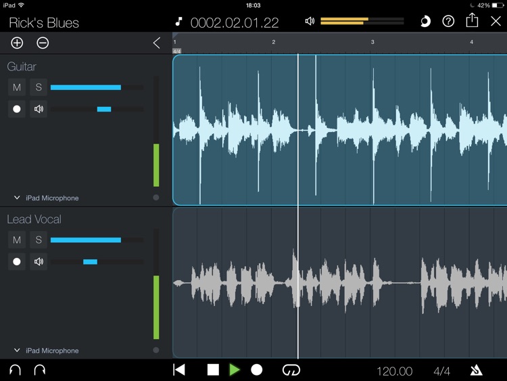Start playback with green play button
The height and width of the screenshot is (381, 507).
coord(235,370)
